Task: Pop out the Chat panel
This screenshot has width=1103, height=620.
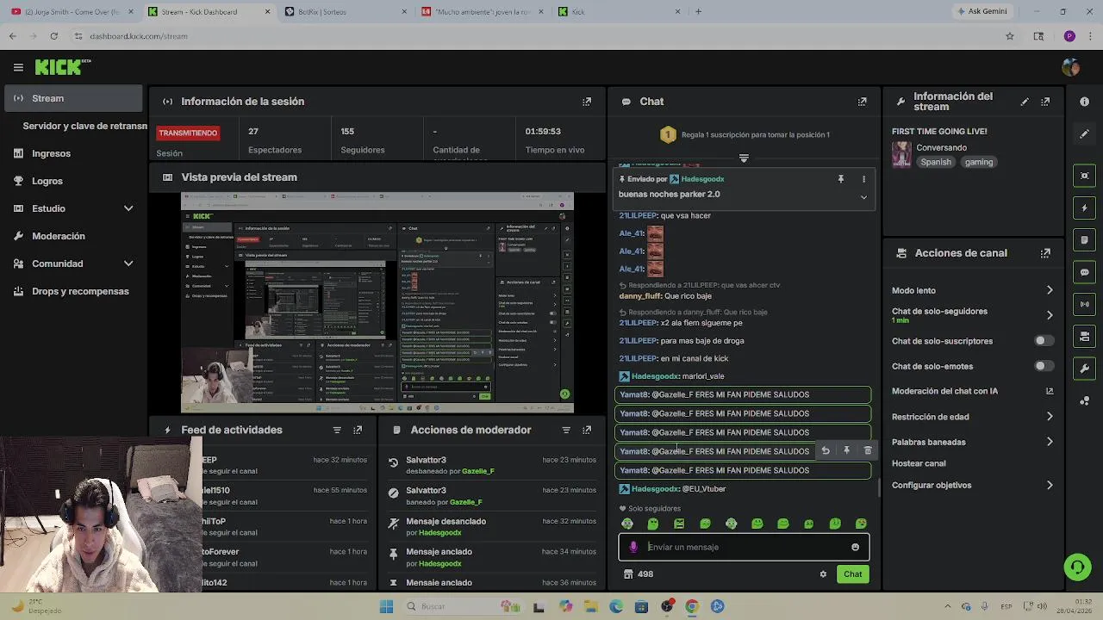Action: tap(862, 102)
